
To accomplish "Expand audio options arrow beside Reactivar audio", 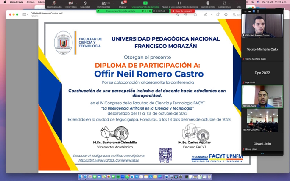I will pos(61,3).
